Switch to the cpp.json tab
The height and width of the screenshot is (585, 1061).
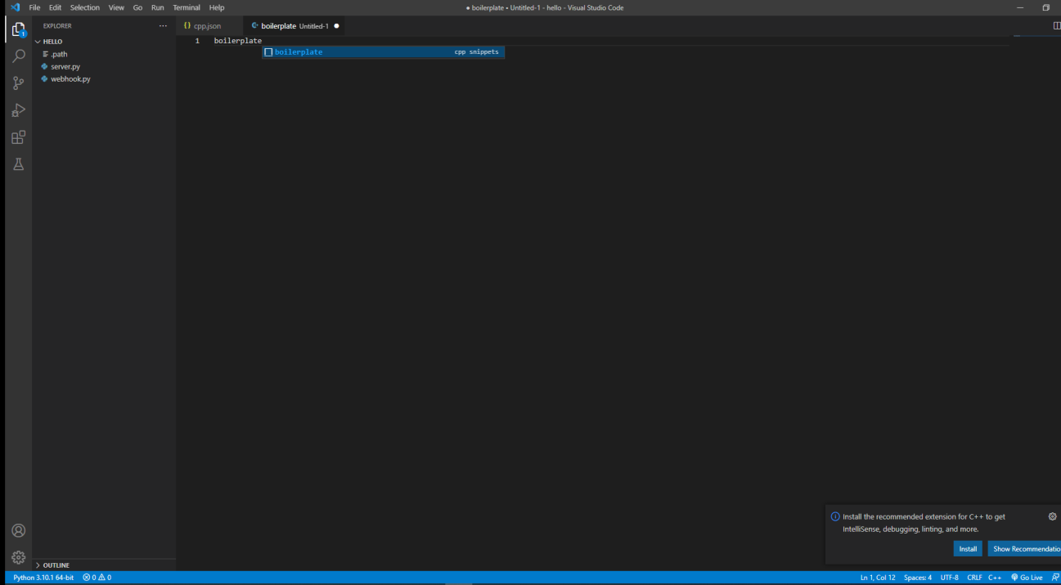click(x=208, y=25)
